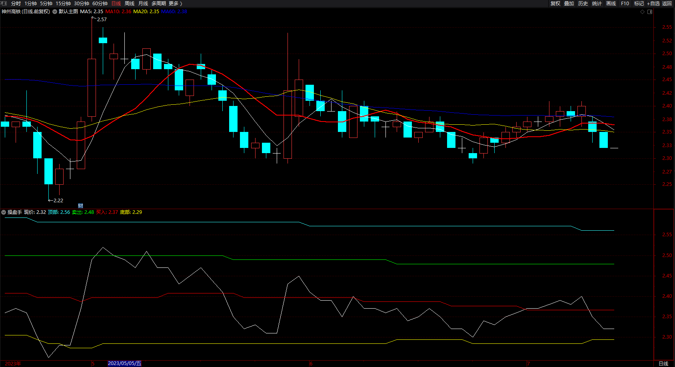The width and height of the screenshot is (675, 367).
Task: Select the 60分钟 chart period
Action: 100,3
